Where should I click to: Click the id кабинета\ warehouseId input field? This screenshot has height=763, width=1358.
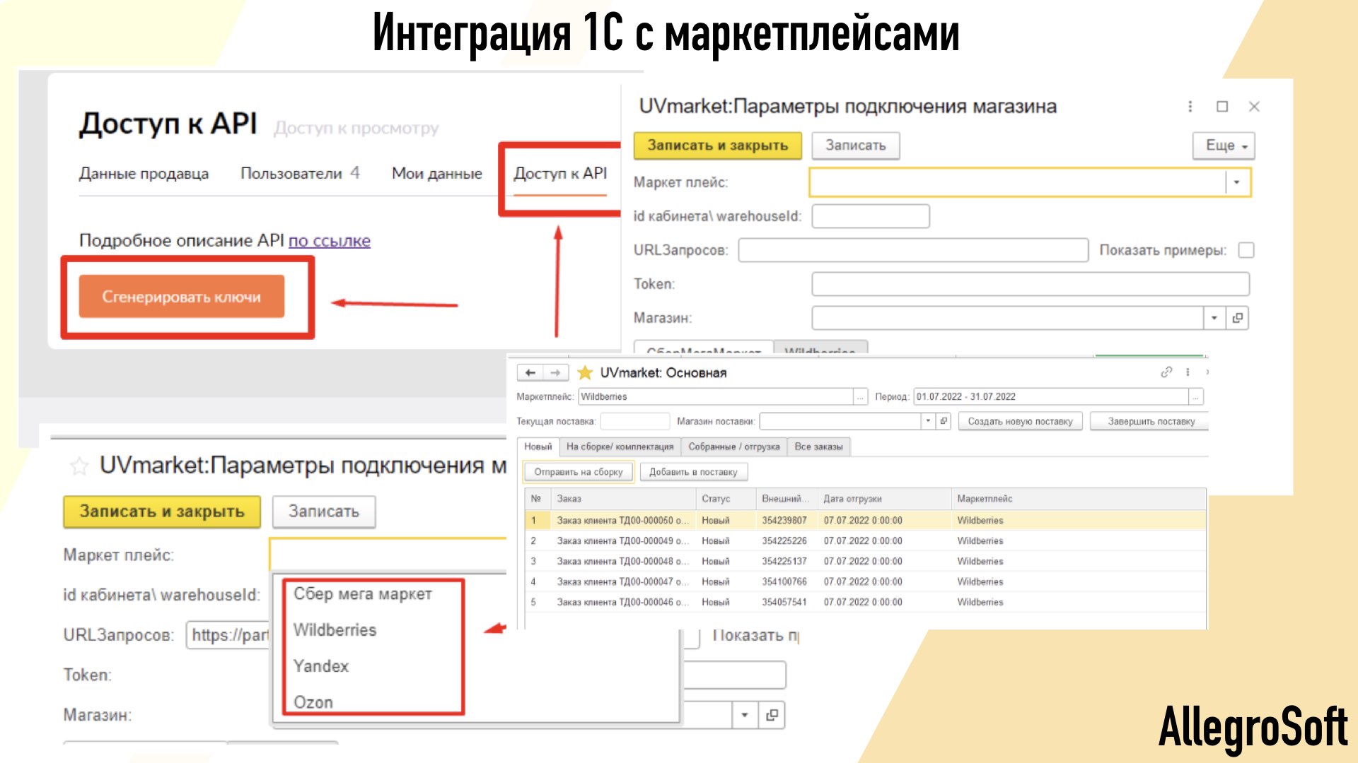871,216
